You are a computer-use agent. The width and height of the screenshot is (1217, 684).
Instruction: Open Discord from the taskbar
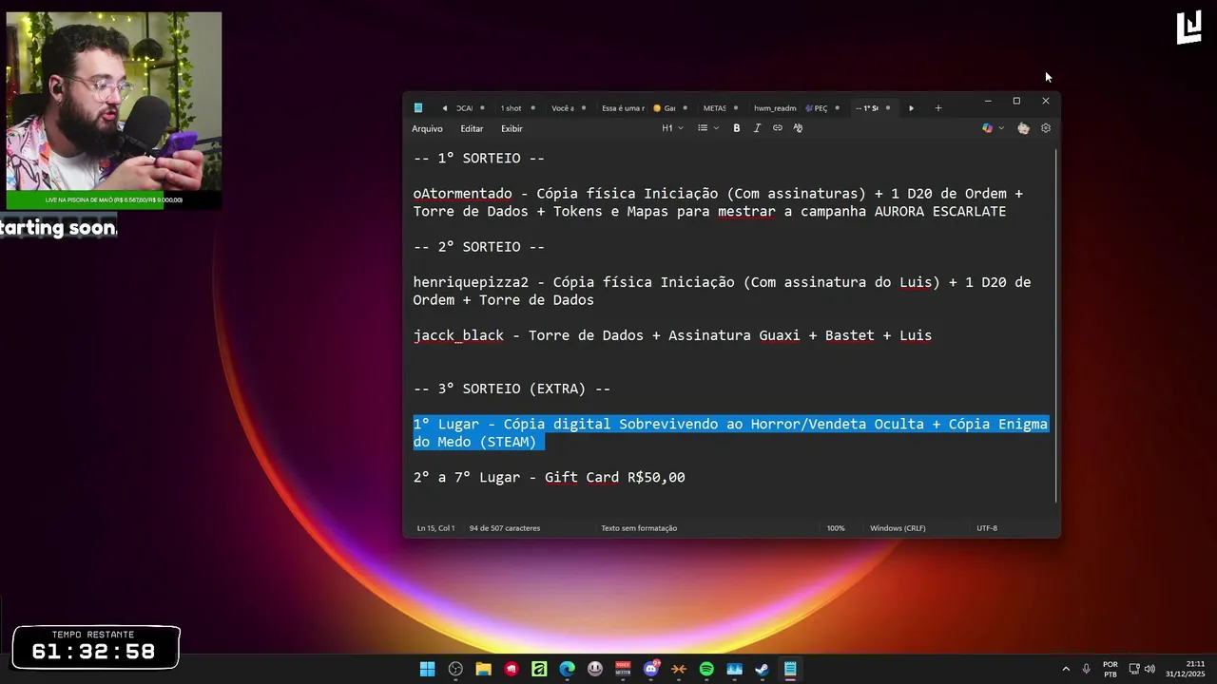(651, 669)
